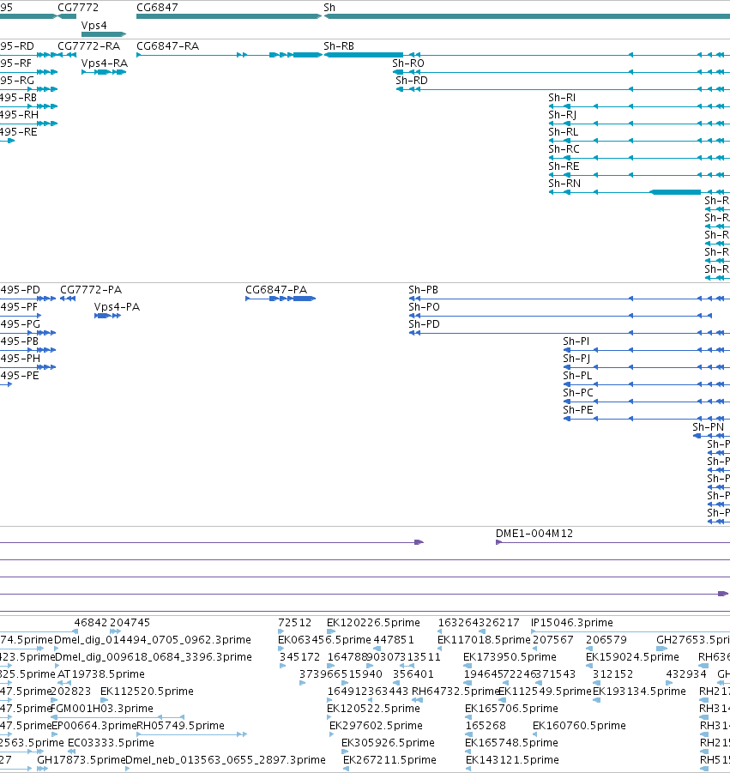Select Dmel_dig_009618_0684_3396.3prime
This screenshot has width=730, height=773.
coord(154,657)
